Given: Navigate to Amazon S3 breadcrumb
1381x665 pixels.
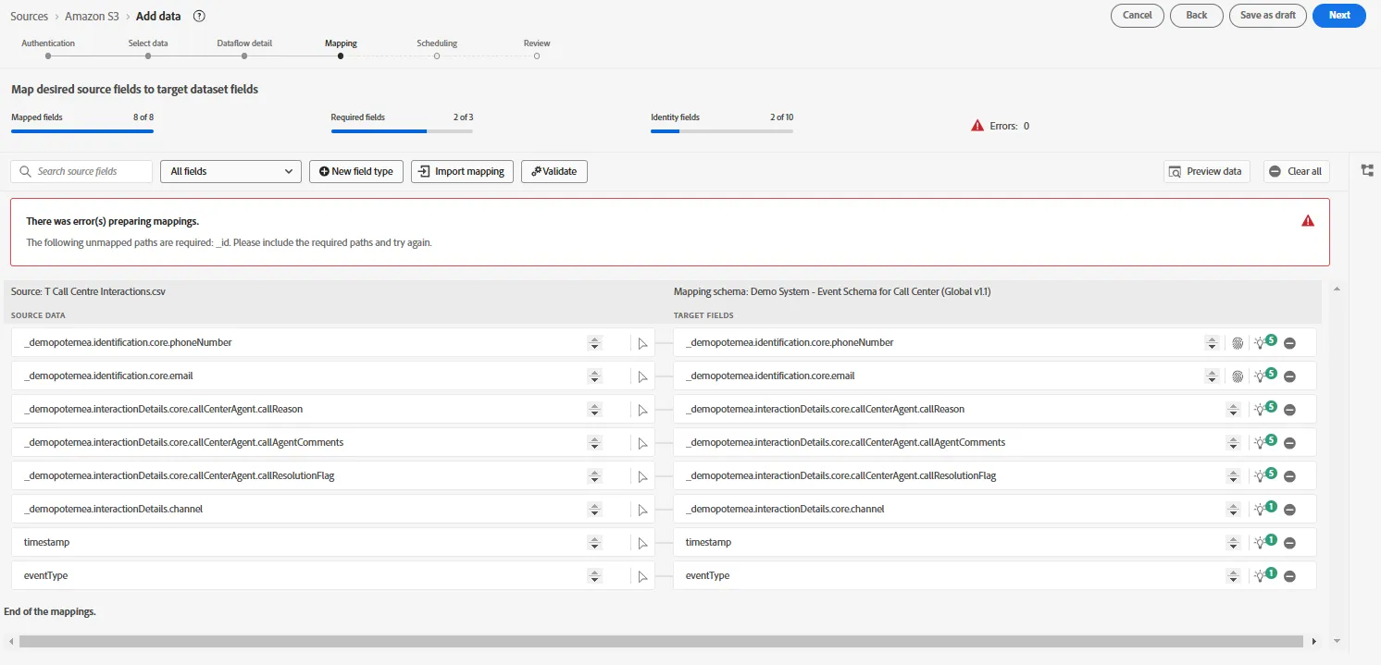Looking at the screenshot, I should tap(91, 16).
